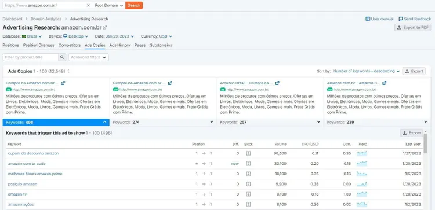
Task: Click the magnifier icon in product filter
Action: (62, 57)
